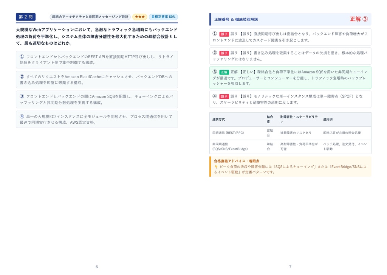This screenshot has height=275, width=387.
Task: Click the 正解番号 & 徹底肢別解説 heading
Action: click(236, 19)
